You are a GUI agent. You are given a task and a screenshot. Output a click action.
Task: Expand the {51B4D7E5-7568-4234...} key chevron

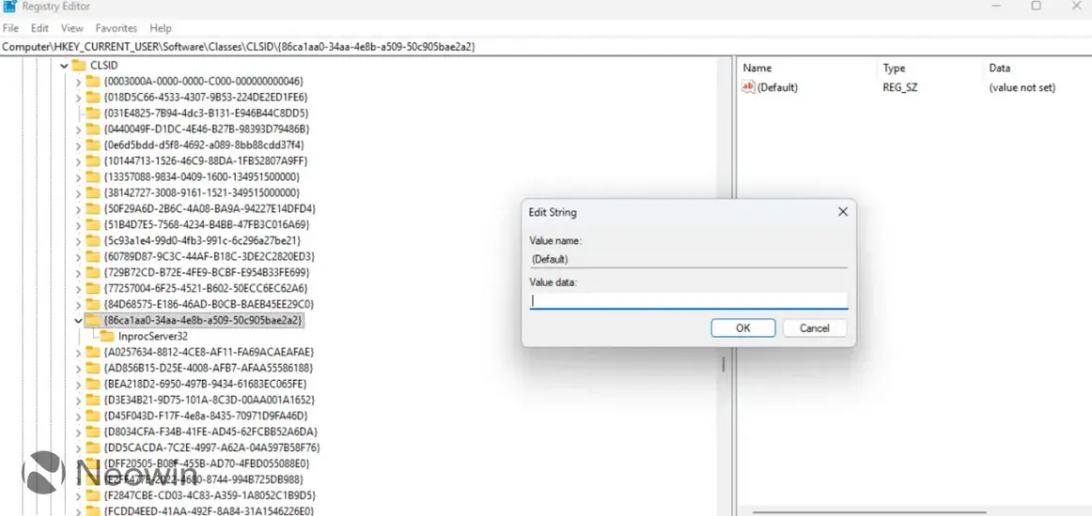pos(78,225)
